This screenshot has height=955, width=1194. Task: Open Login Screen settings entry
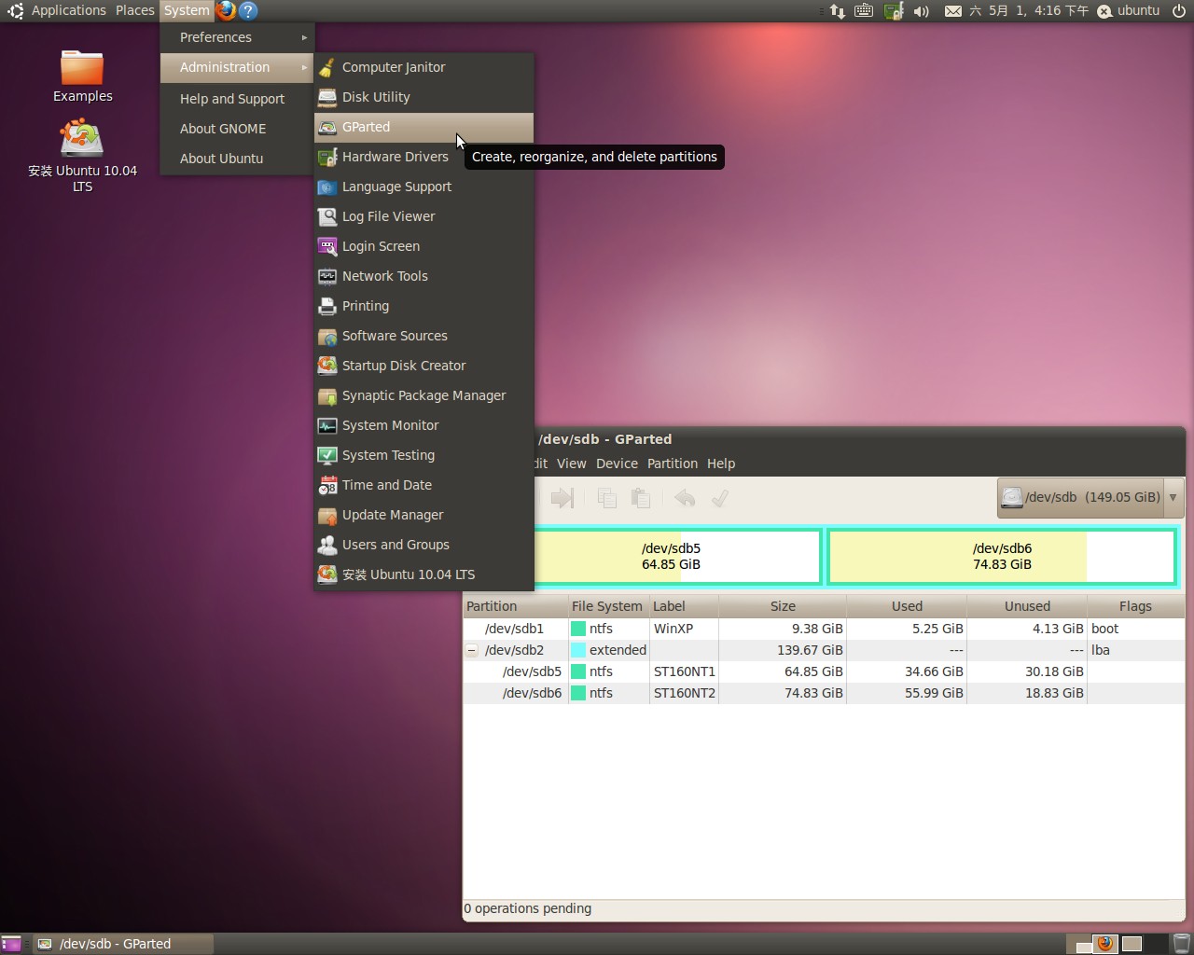click(423, 246)
